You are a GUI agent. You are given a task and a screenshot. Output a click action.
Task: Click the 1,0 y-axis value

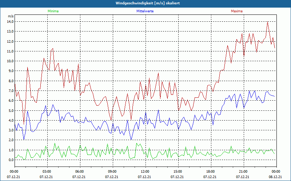pos(11,150)
